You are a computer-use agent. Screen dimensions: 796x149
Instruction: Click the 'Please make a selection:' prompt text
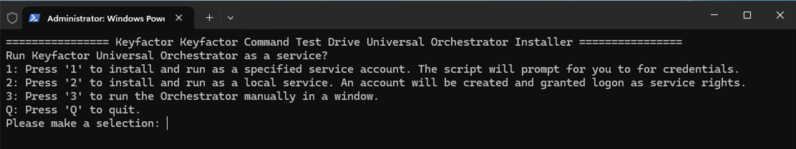[82, 124]
